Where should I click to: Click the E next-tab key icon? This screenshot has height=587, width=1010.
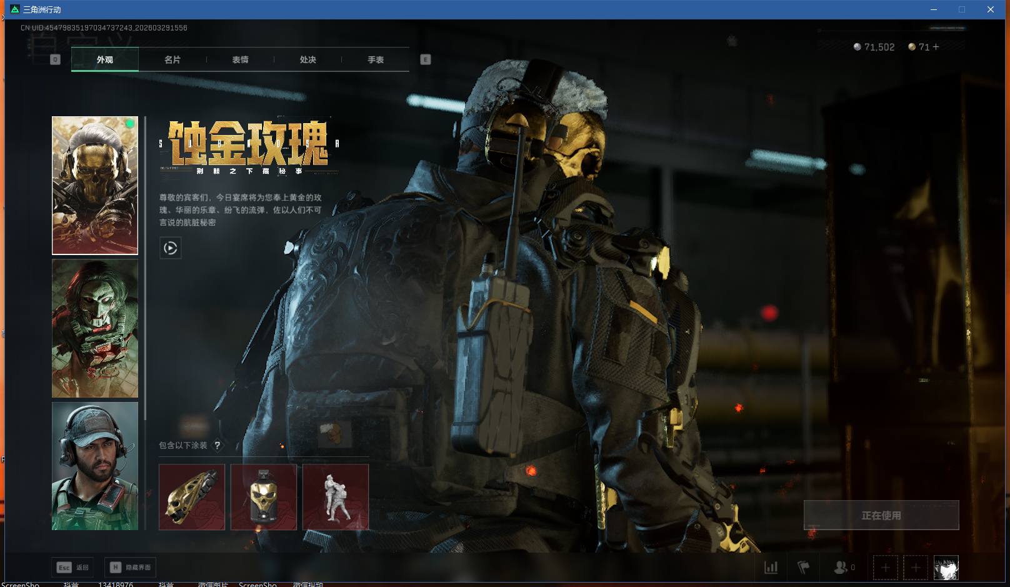[426, 59]
